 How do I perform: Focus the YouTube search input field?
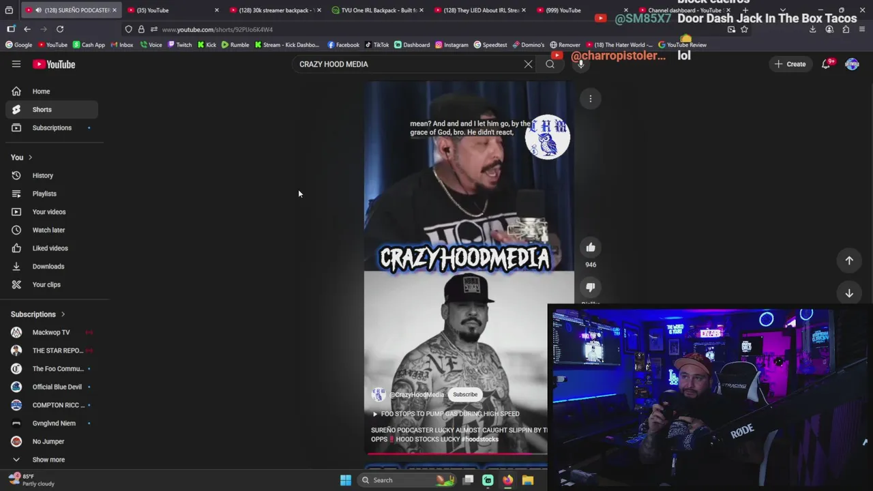[406, 64]
